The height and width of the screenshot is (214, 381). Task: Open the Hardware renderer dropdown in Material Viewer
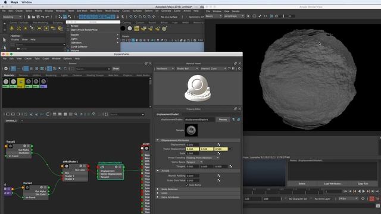click(x=165, y=69)
